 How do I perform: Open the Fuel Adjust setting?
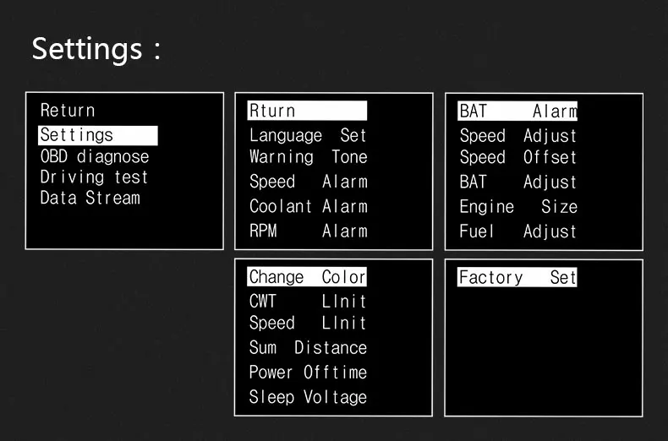(518, 231)
